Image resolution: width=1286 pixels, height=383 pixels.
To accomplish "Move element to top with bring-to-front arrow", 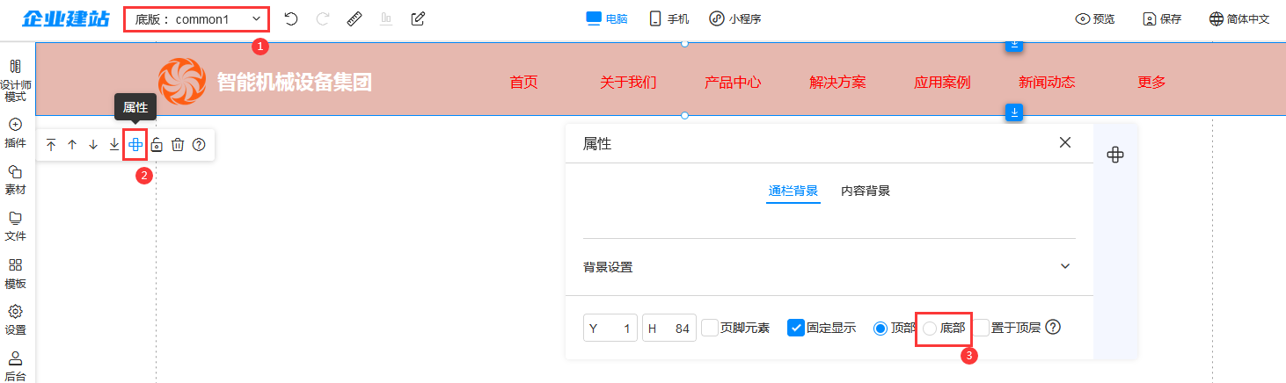I will tap(51, 145).
